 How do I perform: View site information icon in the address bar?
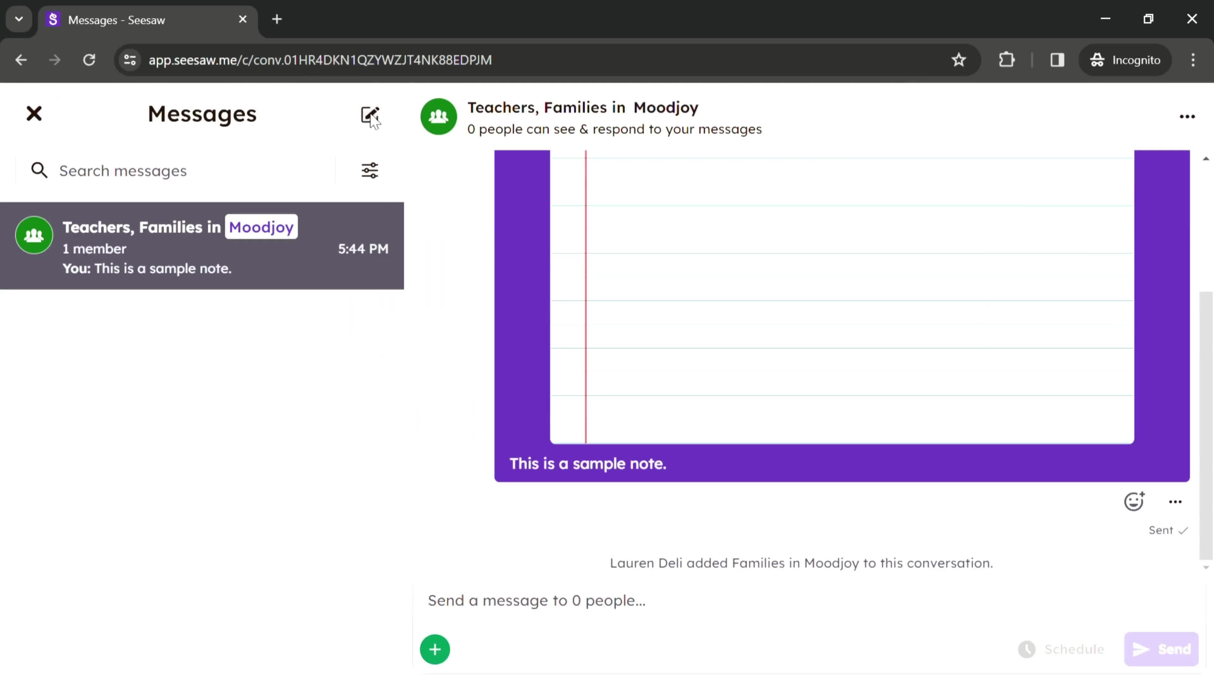coord(130,60)
